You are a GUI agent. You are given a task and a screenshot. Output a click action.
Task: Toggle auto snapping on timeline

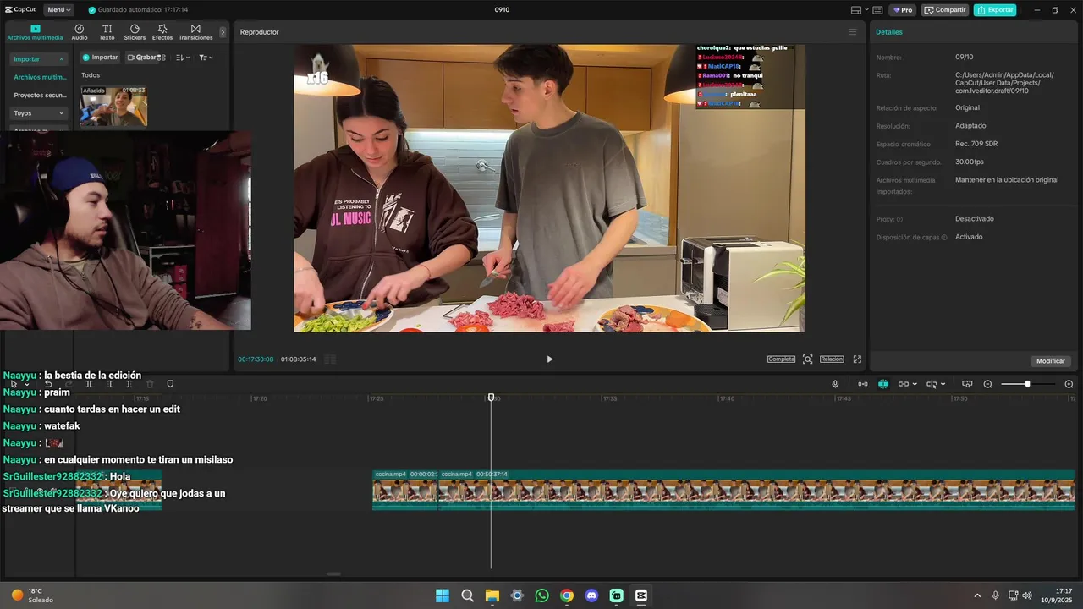coord(882,384)
